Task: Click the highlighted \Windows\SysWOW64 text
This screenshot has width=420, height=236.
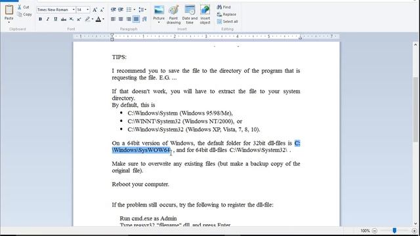Action: 141,150
